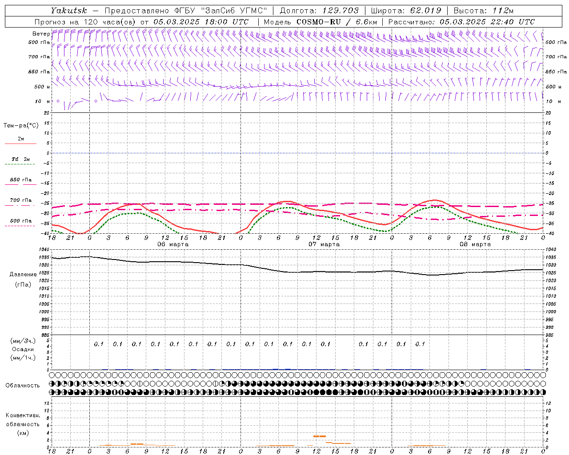Click the 'Осадки' precipitation label
This screenshot has height=455, width=569.
pyautogui.click(x=23, y=349)
